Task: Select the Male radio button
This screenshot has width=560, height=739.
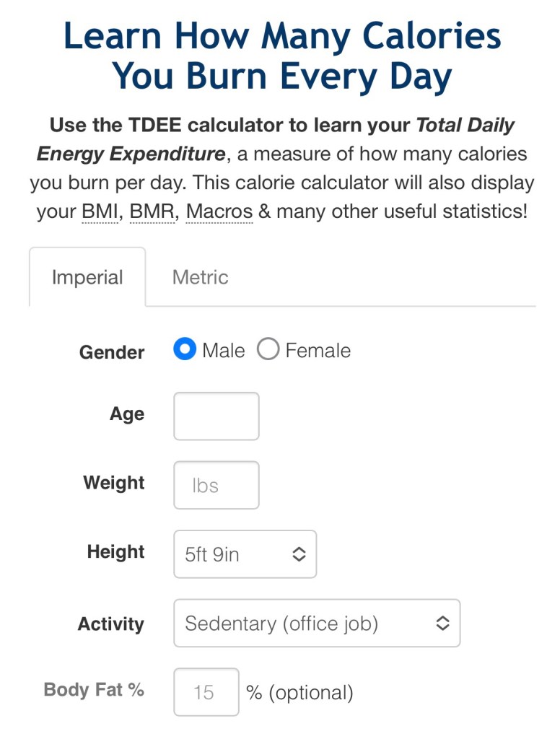Action: point(185,351)
